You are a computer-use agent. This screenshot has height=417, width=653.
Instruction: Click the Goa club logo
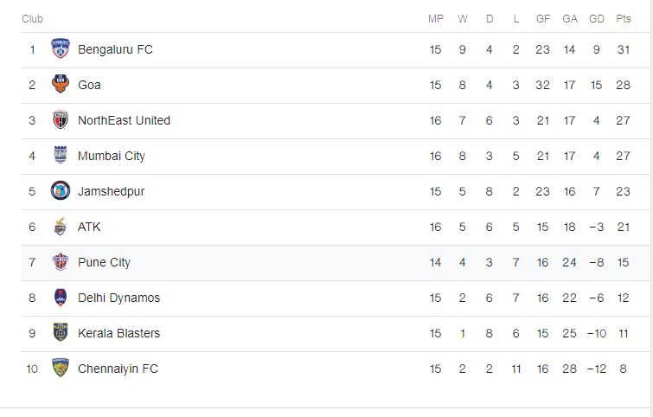point(60,85)
